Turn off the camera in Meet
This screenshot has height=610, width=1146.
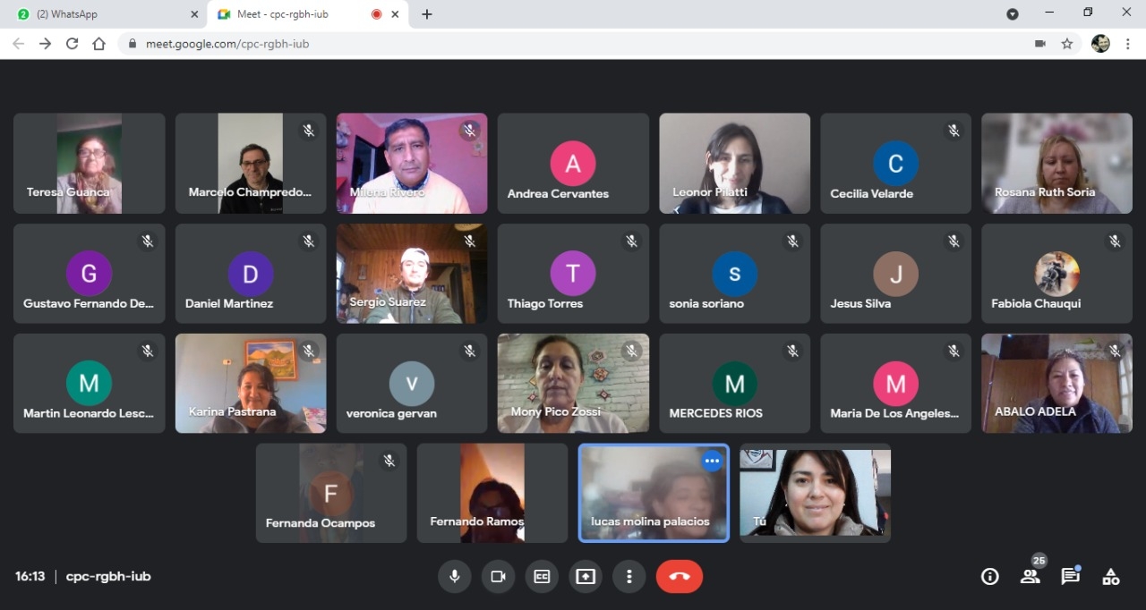pos(498,577)
